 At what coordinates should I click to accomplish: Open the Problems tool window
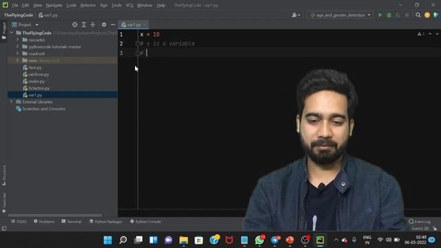tap(44, 222)
